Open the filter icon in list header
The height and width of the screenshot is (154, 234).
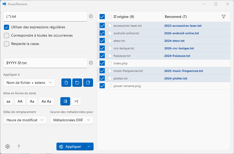pos(224,17)
